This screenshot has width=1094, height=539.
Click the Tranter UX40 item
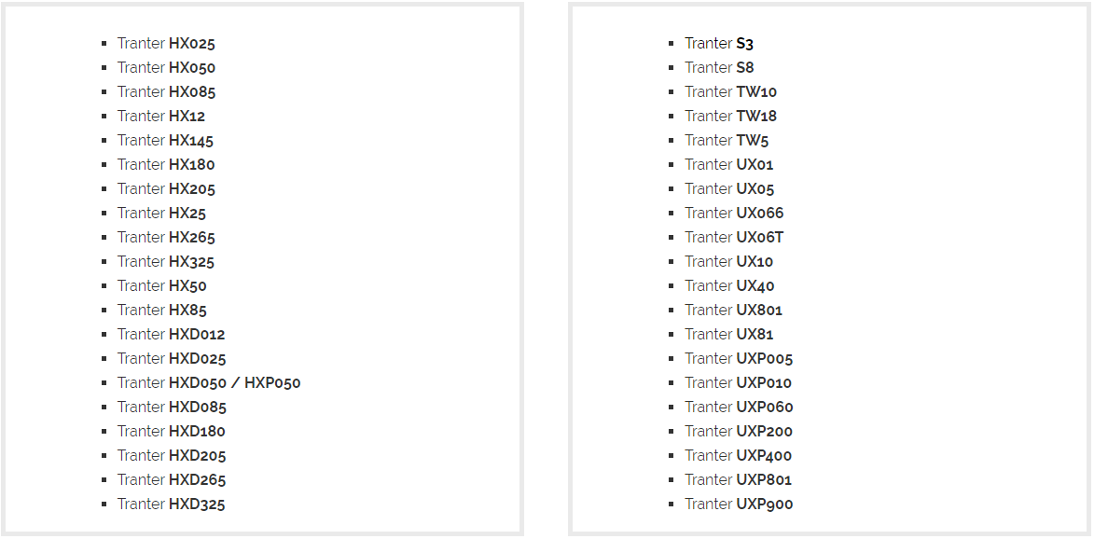point(729,286)
